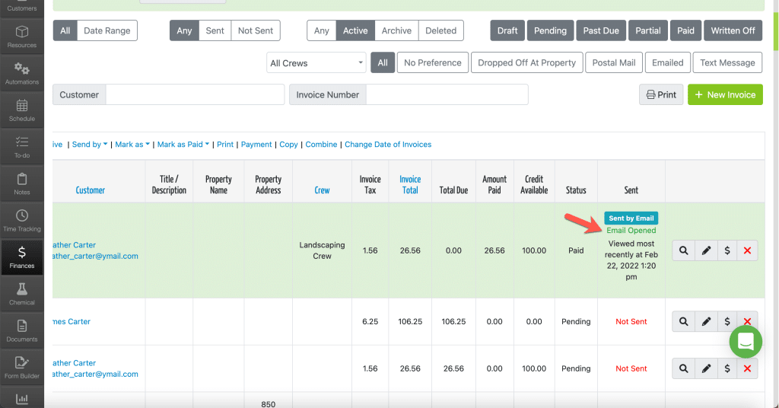Show Archive invoices
The image size is (779, 408).
[x=396, y=30]
